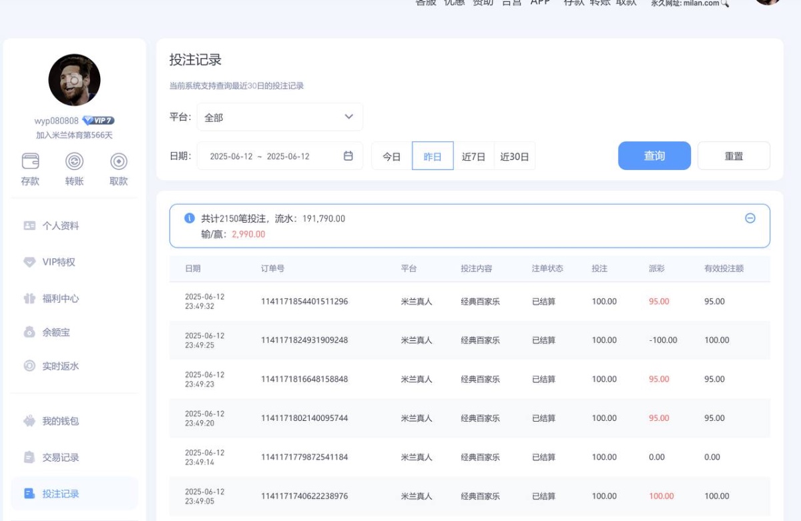This screenshot has height=521, width=801.
Task: Open the APP menu in the top bar
Action: 539,3
